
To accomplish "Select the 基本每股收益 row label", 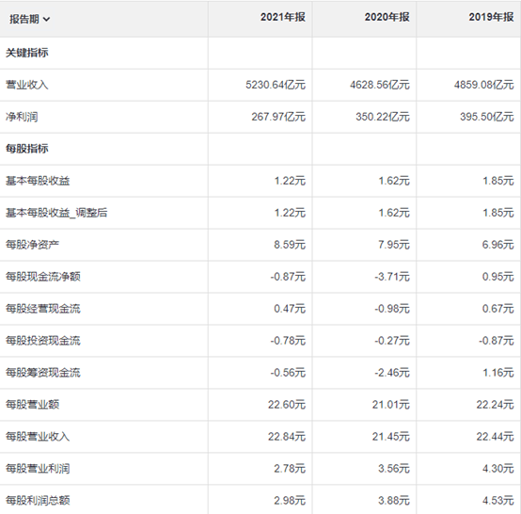I will 38,181.
